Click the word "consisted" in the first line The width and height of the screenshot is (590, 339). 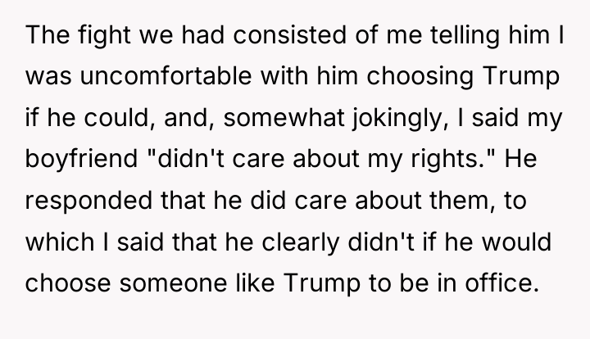coord(289,34)
